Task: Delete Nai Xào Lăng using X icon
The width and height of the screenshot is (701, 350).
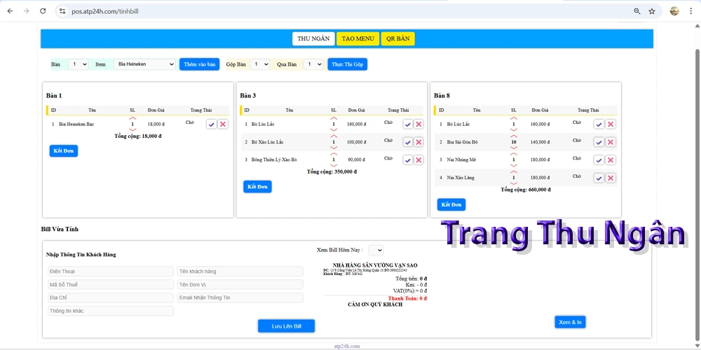Action: (x=611, y=178)
